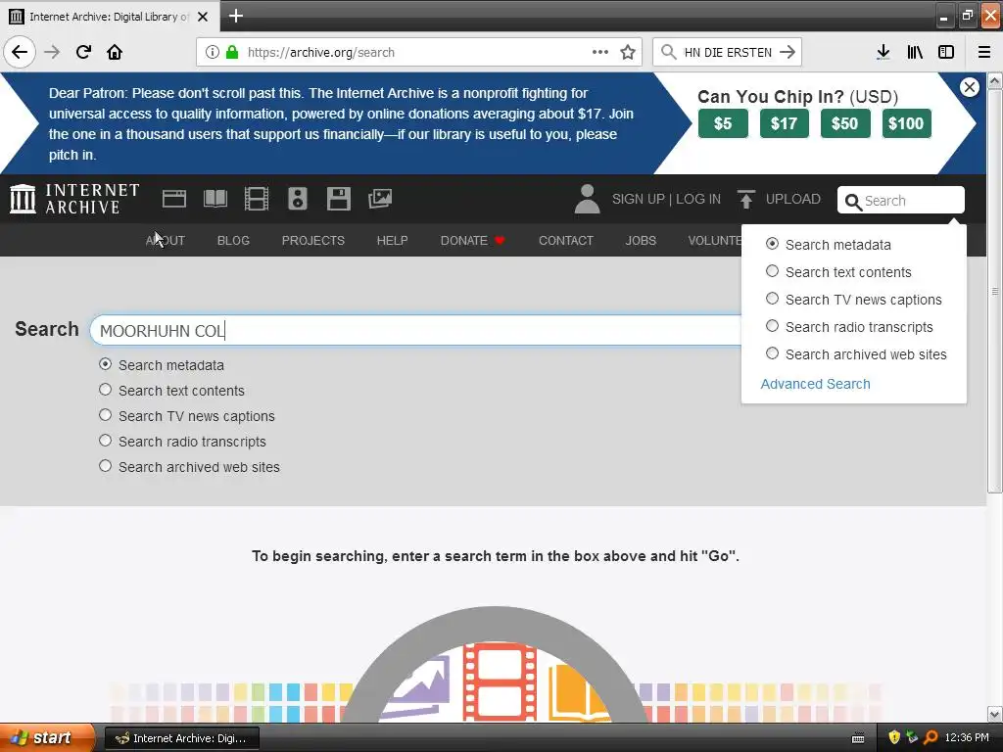The height and width of the screenshot is (752, 1003).
Task: Open the JOBS menu item
Action: 641,241
